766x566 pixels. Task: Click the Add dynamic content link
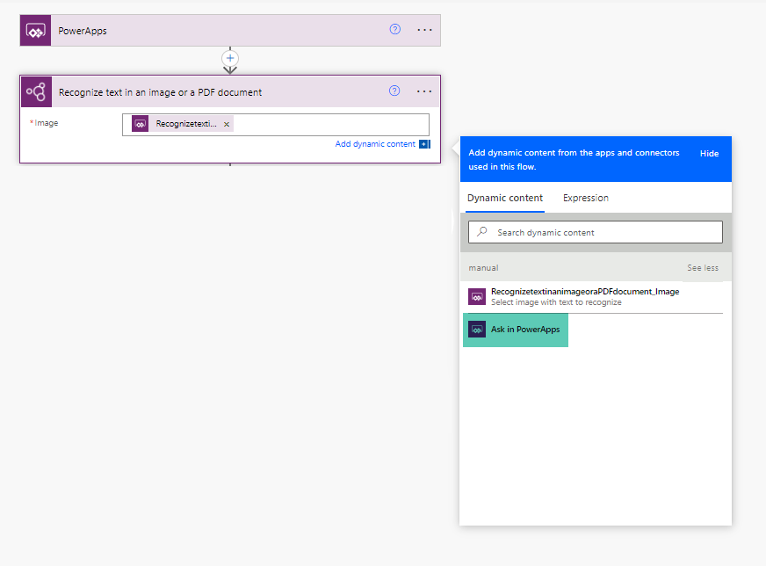(375, 144)
